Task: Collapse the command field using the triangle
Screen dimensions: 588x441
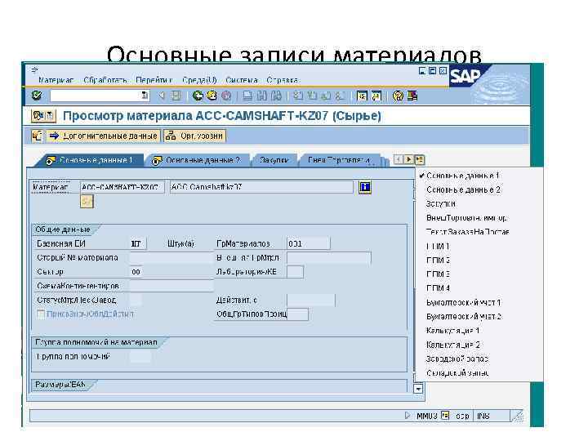Action: pos(161,96)
